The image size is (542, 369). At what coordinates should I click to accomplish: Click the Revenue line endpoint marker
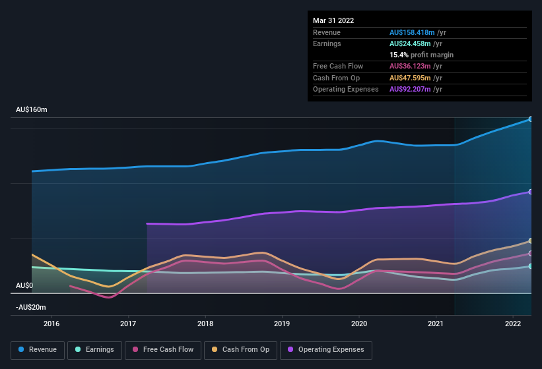coord(530,119)
